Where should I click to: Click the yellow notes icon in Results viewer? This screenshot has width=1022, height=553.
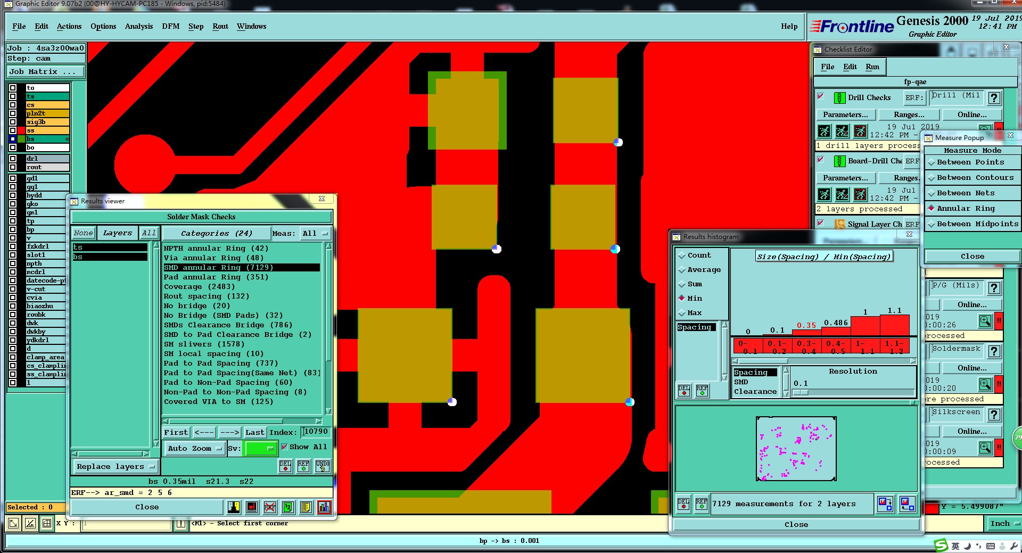point(306,507)
